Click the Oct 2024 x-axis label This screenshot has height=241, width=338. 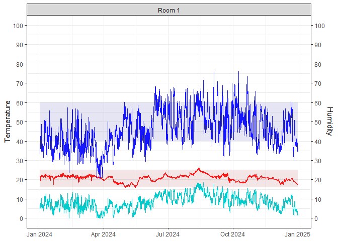coord(232,234)
